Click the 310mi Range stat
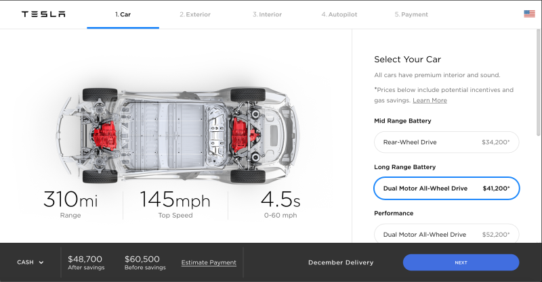 pos(70,203)
